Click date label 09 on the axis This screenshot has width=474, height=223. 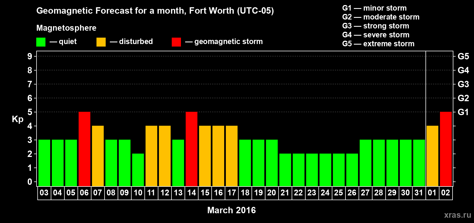coord(124,193)
